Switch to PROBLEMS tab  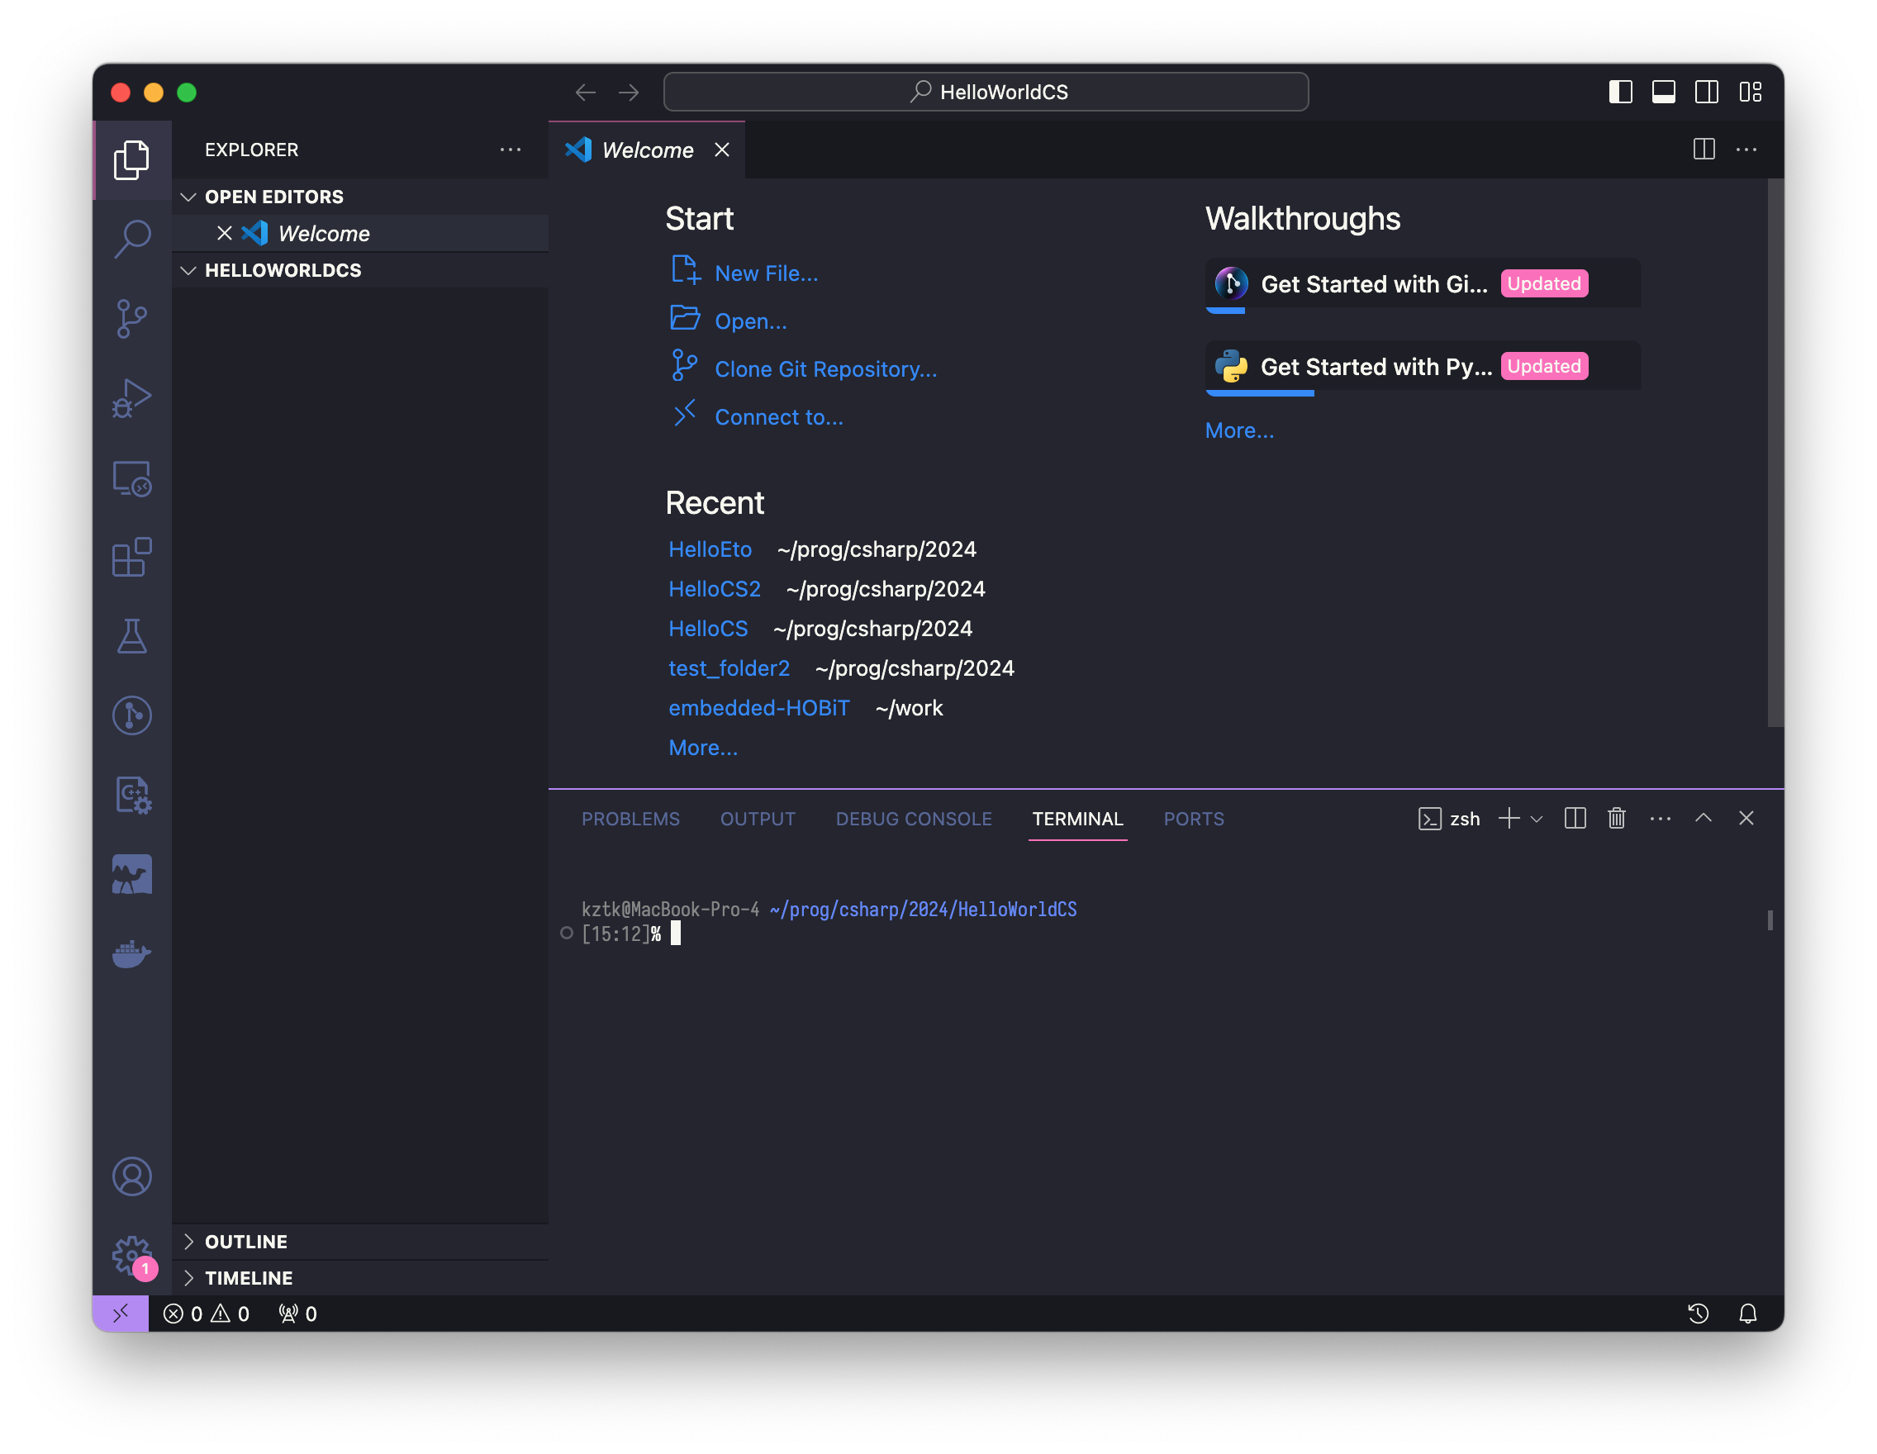coord(631,818)
